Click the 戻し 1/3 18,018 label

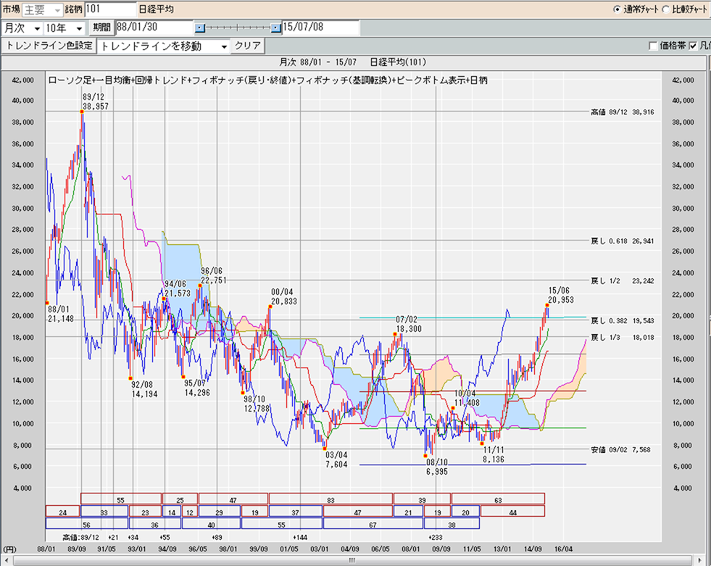622,338
